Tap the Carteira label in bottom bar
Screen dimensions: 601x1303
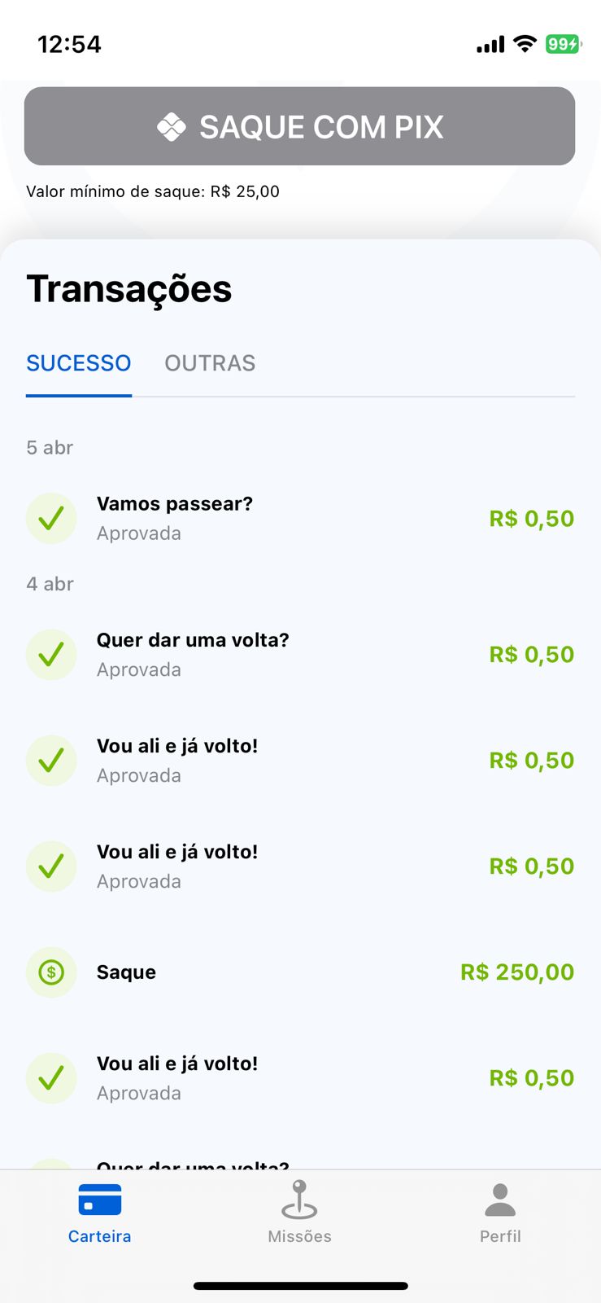click(100, 1236)
